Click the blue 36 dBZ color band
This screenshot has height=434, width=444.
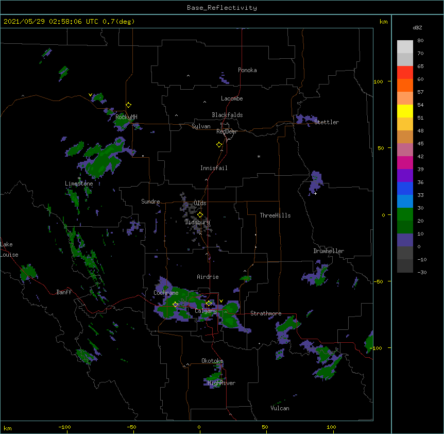[x=405, y=188]
